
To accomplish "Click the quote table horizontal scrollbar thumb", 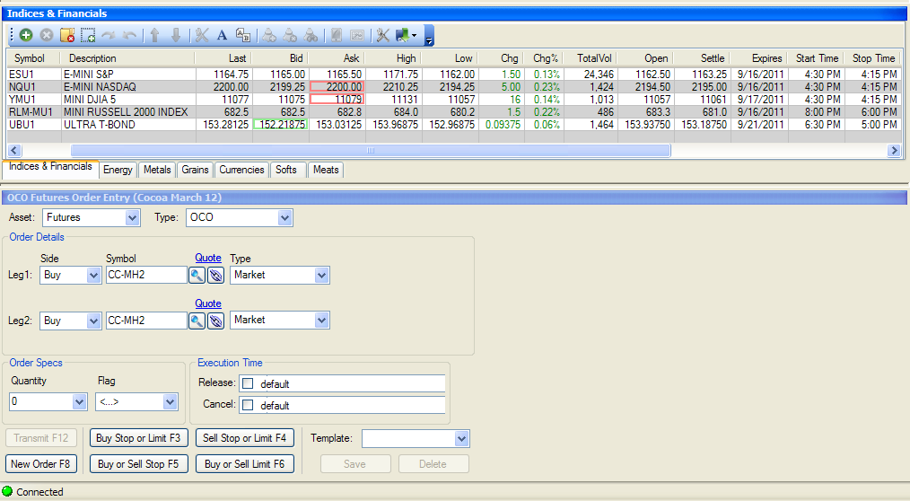I will point(371,150).
